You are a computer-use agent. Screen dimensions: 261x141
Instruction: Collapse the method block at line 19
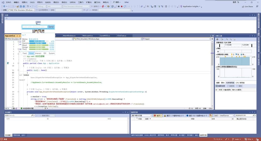[x=18, y=92]
